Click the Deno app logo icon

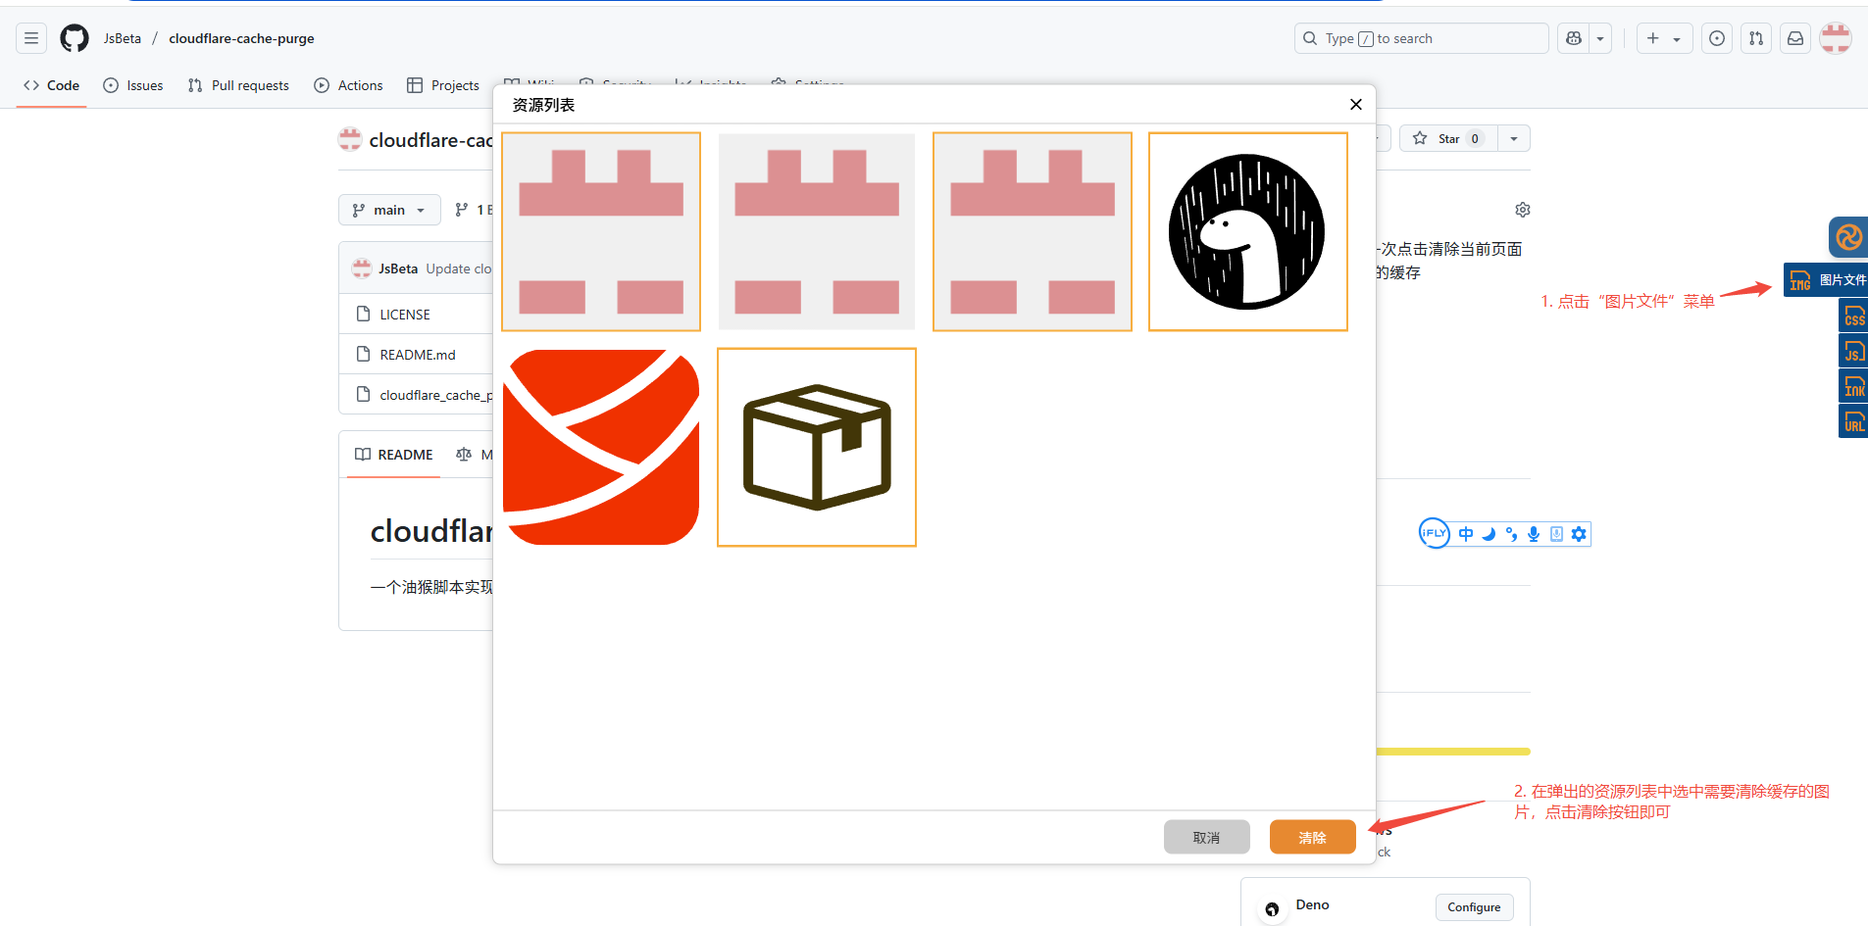pos(1272,908)
